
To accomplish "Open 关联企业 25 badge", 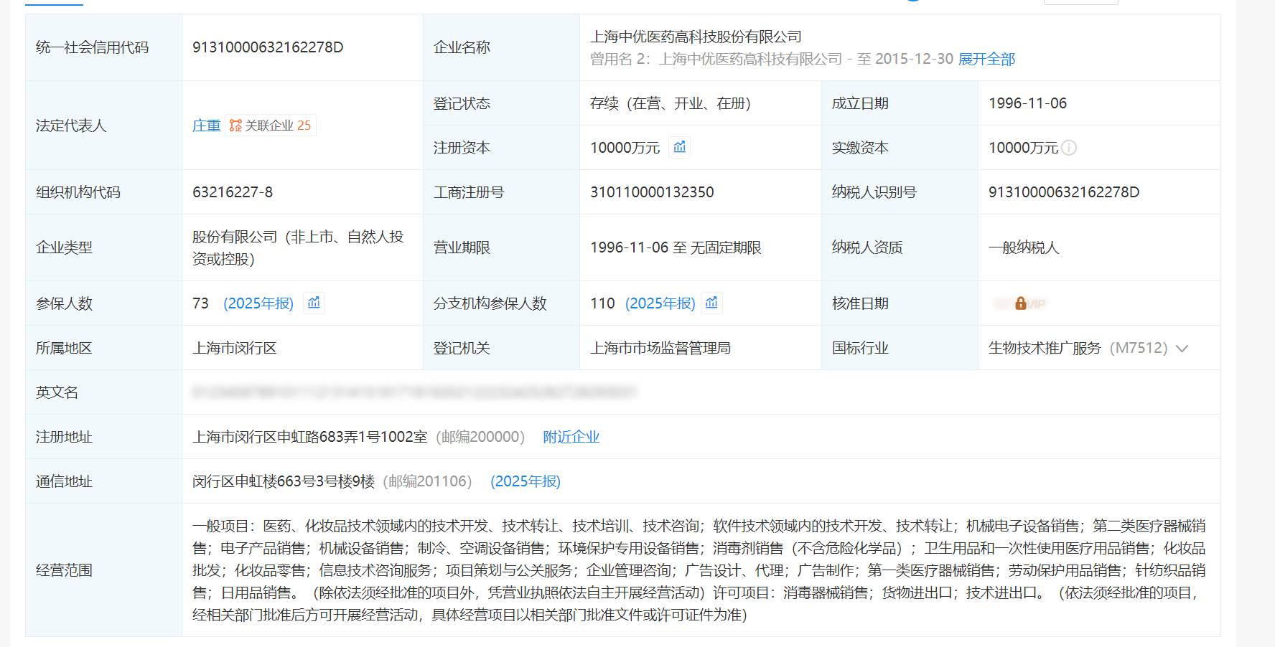I will (271, 126).
